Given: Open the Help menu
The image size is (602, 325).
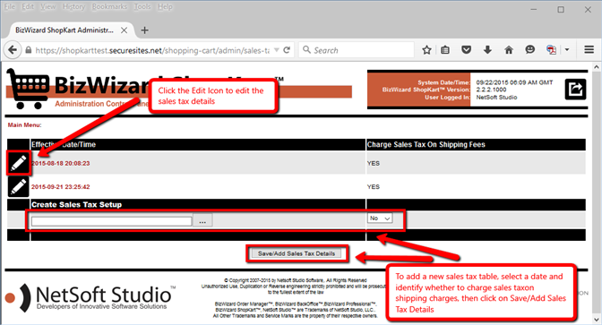Looking at the screenshot, I should pos(165,7).
